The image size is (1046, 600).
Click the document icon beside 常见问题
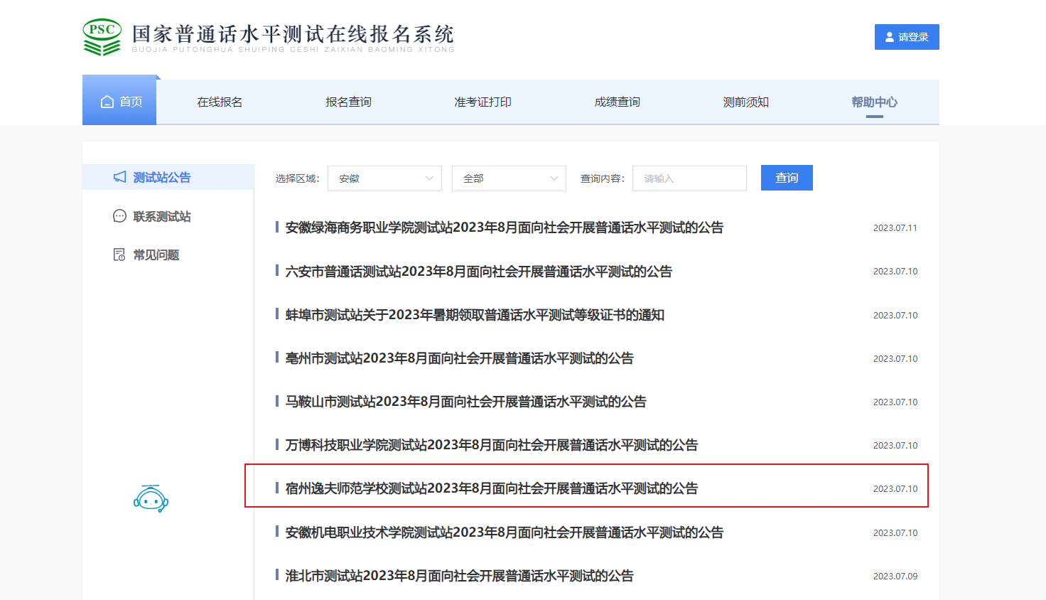(x=119, y=255)
